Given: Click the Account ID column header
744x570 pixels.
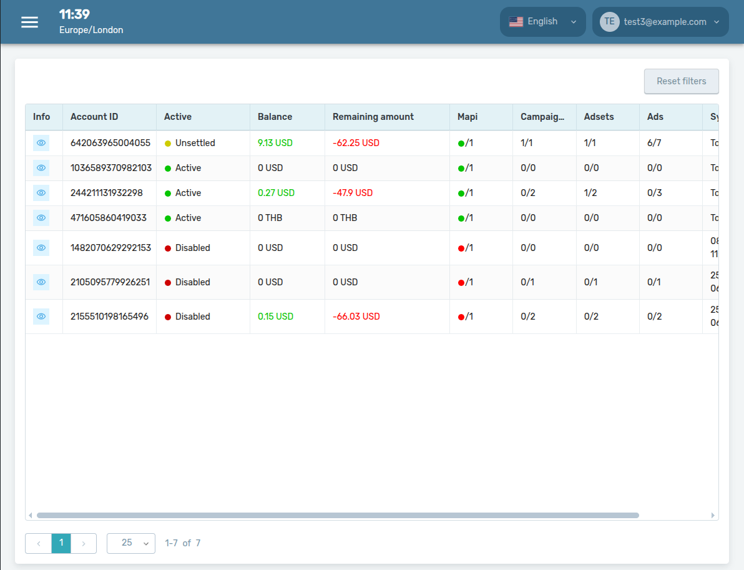Looking at the screenshot, I should coord(94,117).
